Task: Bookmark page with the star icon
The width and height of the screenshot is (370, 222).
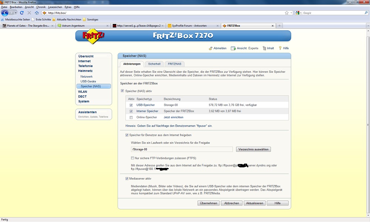Action: pyautogui.click(x=287, y=13)
